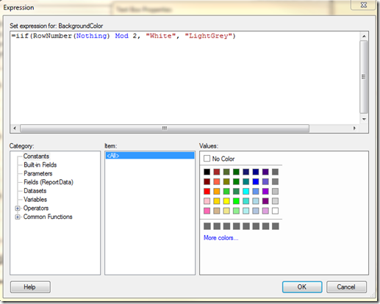Select the orange color swatch
This screenshot has width=380, height=304.
coord(217,191)
